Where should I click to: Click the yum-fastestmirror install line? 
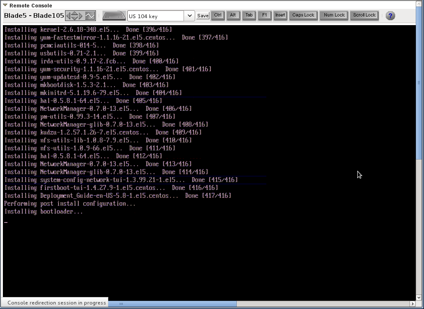pyautogui.click(x=116, y=37)
